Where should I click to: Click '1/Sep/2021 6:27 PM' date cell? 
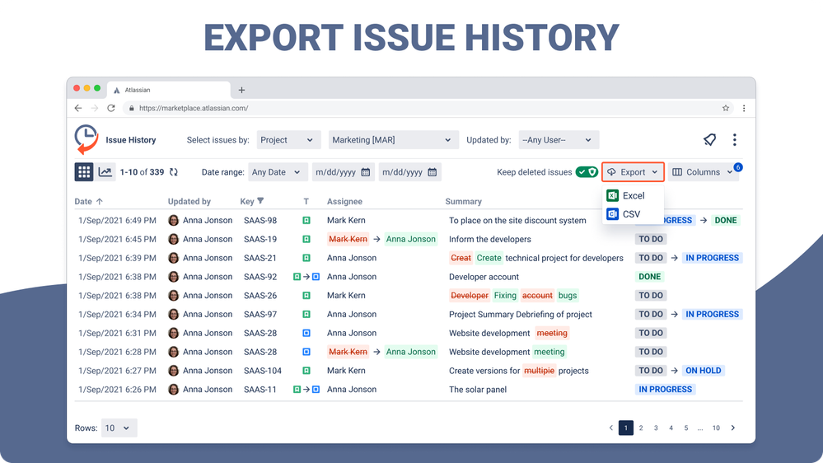(x=117, y=371)
